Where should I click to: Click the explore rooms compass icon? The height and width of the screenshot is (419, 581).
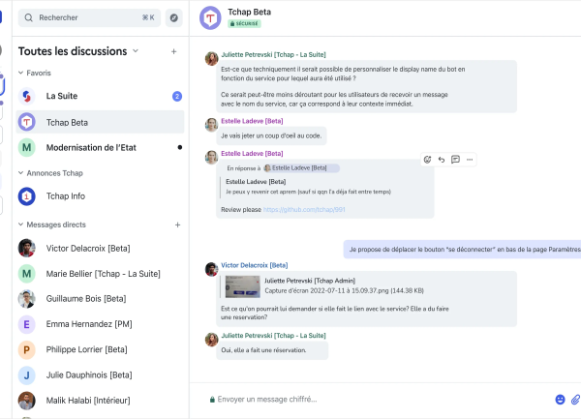174,17
